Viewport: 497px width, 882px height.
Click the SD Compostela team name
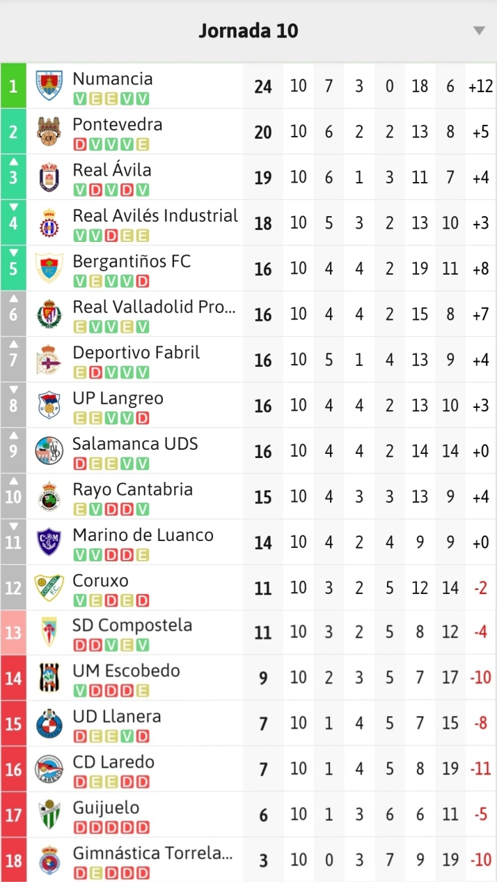coord(132,625)
